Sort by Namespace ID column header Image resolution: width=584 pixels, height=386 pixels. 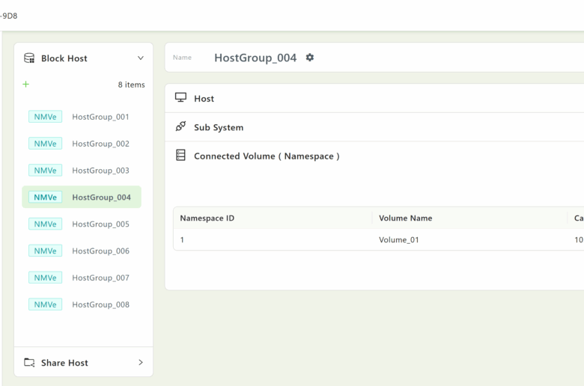click(207, 218)
